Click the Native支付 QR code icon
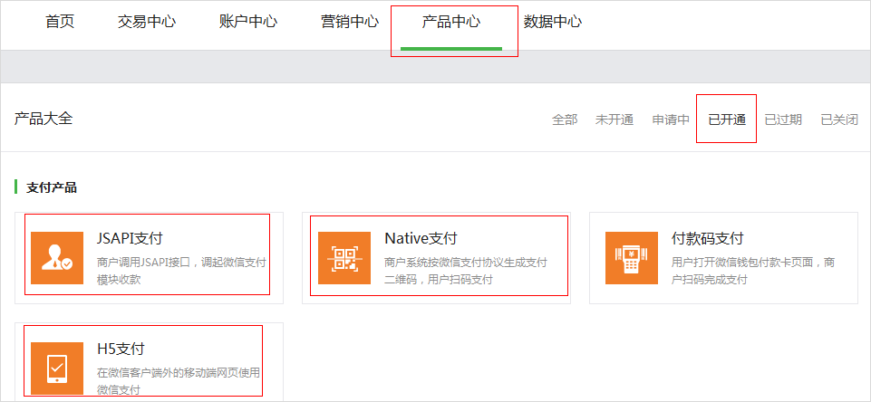 (x=344, y=258)
